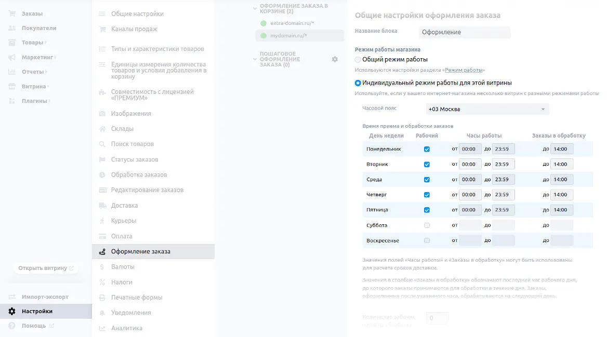Open the Оплата settings section
The width and height of the screenshot is (607, 337).
click(122, 236)
